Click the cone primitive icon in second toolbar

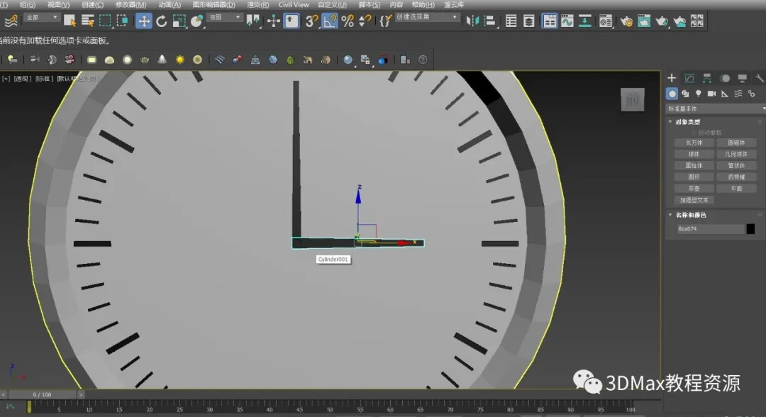click(162, 60)
